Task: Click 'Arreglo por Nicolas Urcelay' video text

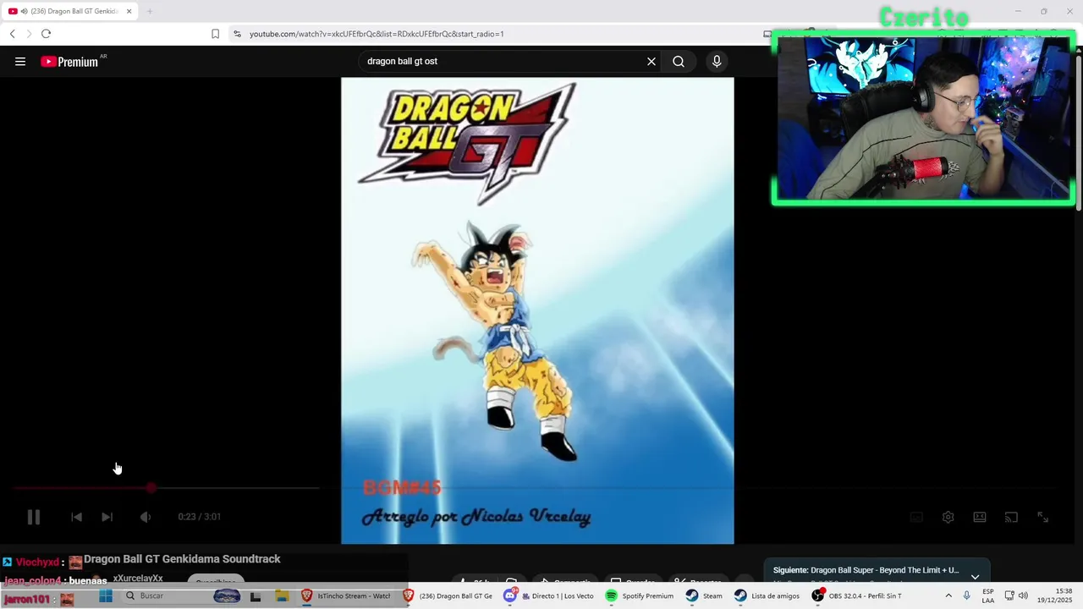Action: click(476, 517)
